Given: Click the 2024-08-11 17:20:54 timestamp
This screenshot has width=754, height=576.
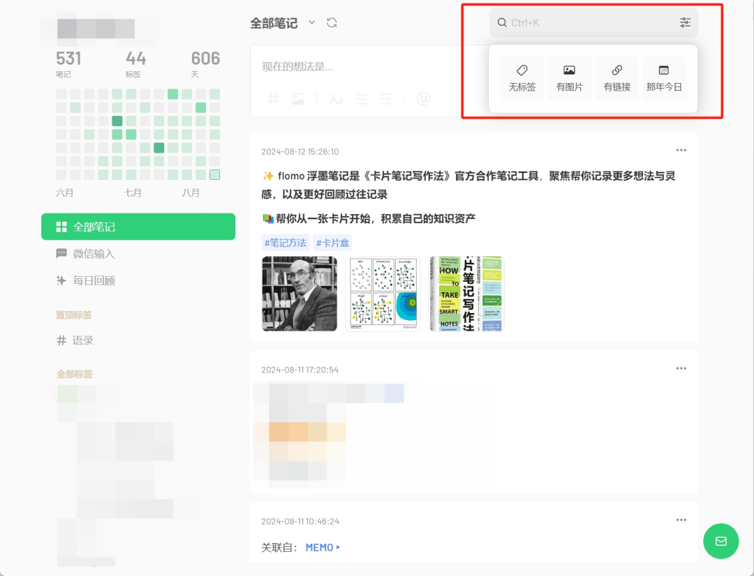Looking at the screenshot, I should 300,370.
